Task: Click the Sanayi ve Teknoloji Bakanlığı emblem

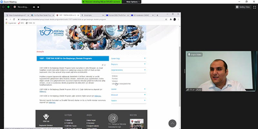Action: coord(113,118)
